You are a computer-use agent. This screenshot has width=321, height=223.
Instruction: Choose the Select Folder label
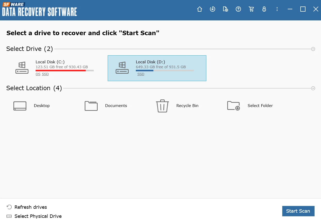(260, 106)
